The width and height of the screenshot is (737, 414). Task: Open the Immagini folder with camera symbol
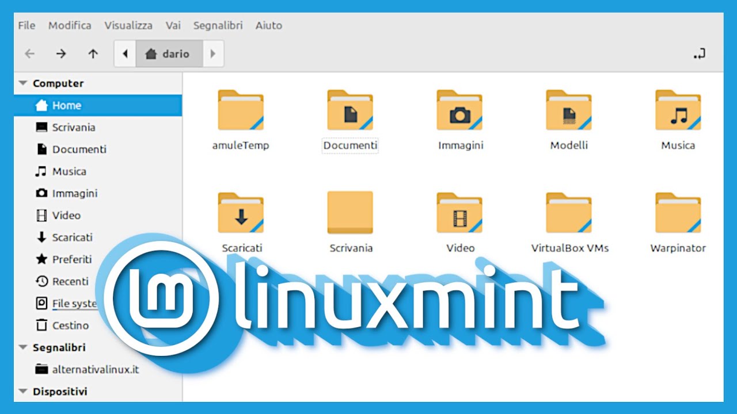[459, 110]
